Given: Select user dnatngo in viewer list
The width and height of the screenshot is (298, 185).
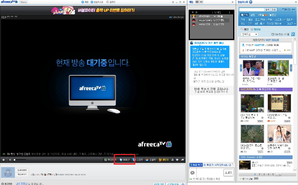Looking at the screenshot, I should [211, 17].
